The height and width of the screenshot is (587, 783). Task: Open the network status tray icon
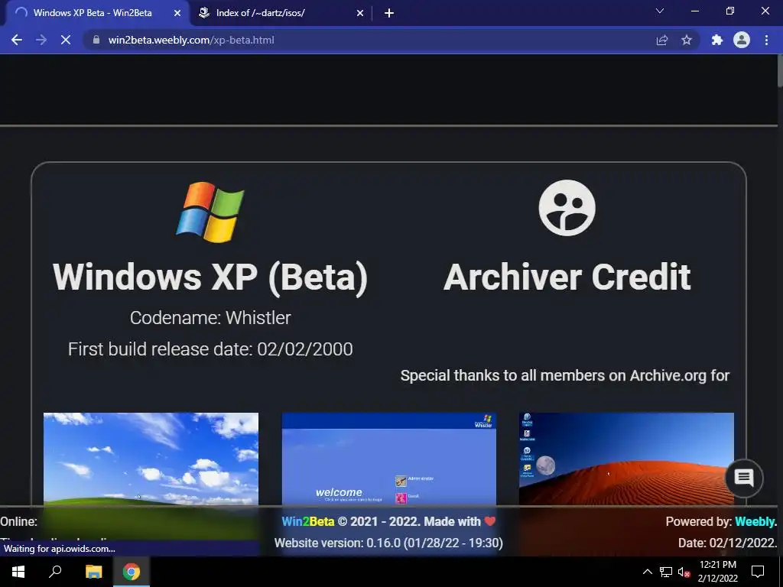click(x=666, y=572)
